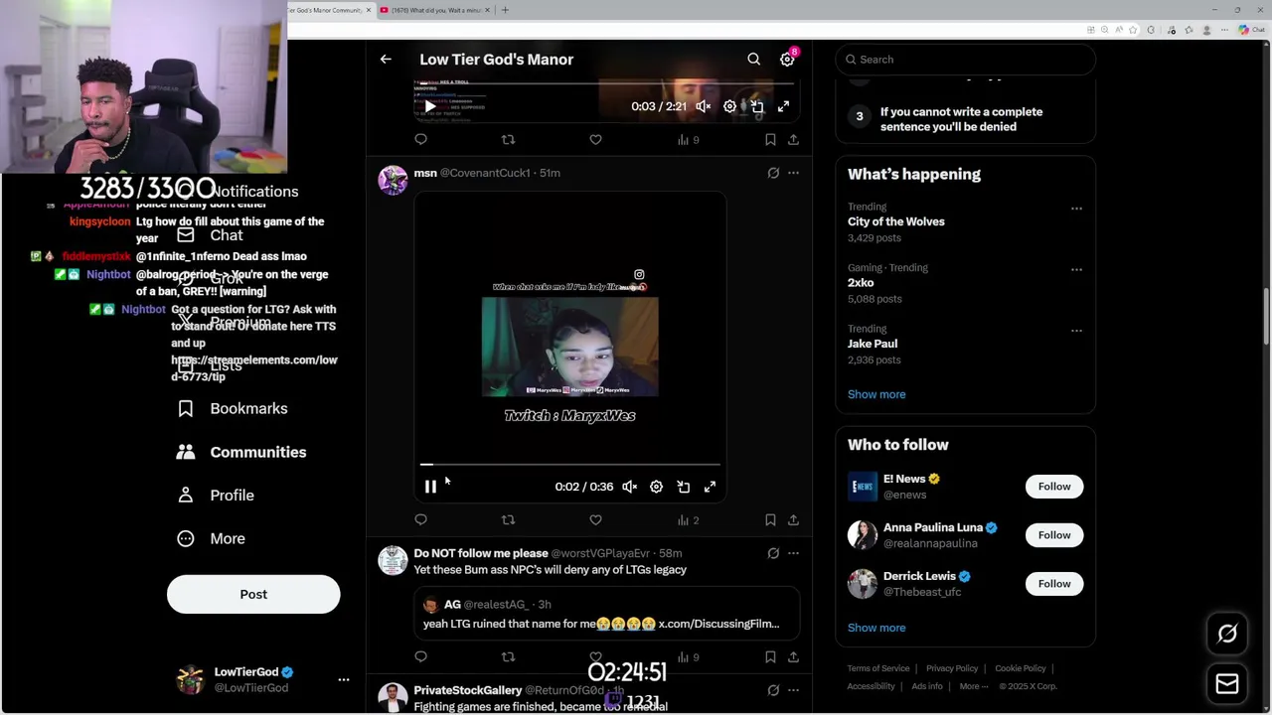Expand the msn video to fullscreen
Viewport: 1272px width, 715px height.
[x=710, y=487]
